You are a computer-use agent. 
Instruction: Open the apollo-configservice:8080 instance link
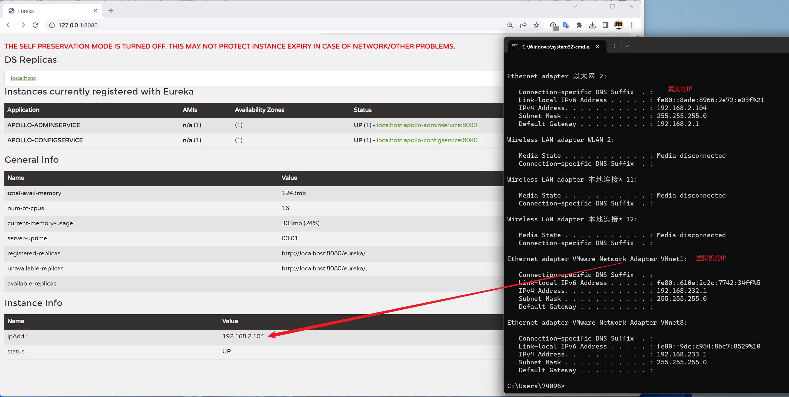point(427,140)
